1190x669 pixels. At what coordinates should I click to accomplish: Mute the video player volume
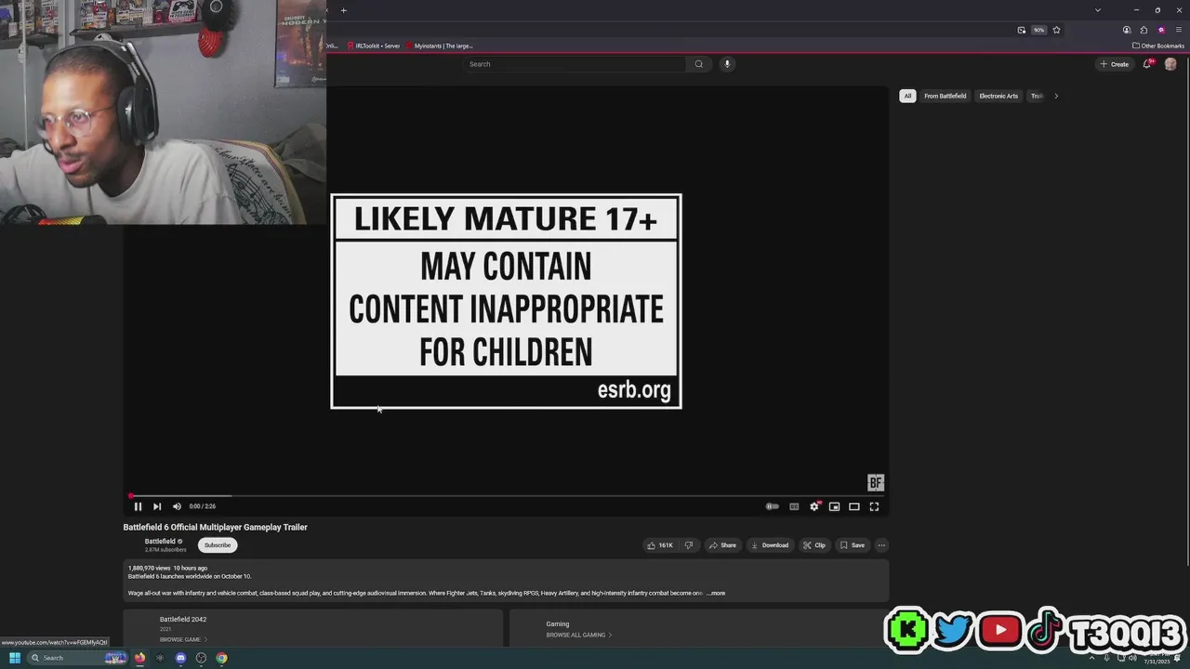click(x=177, y=506)
